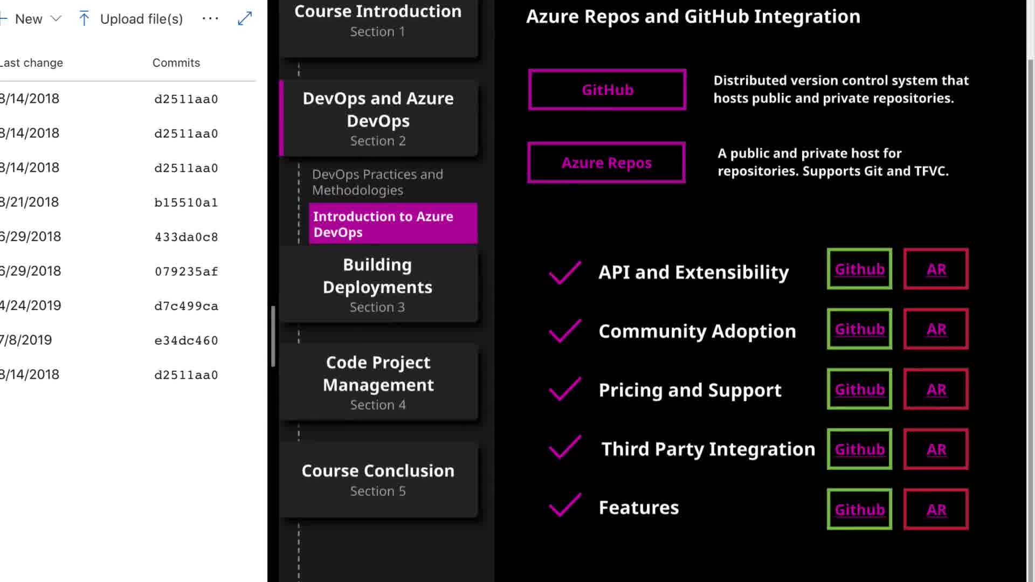This screenshot has width=1035, height=582.
Task: Click AR link in Features row
Action: (x=936, y=510)
